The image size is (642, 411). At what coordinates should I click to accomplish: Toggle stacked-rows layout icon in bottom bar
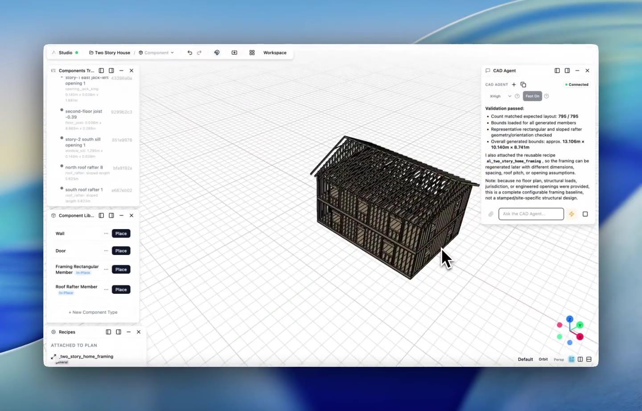[x=589, y=359]
